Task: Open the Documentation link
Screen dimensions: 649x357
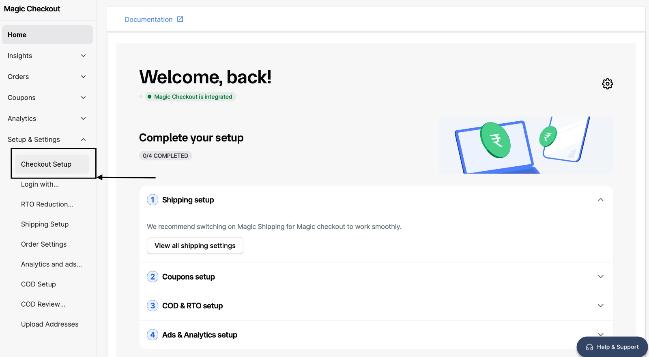Action: pos(148,19)
